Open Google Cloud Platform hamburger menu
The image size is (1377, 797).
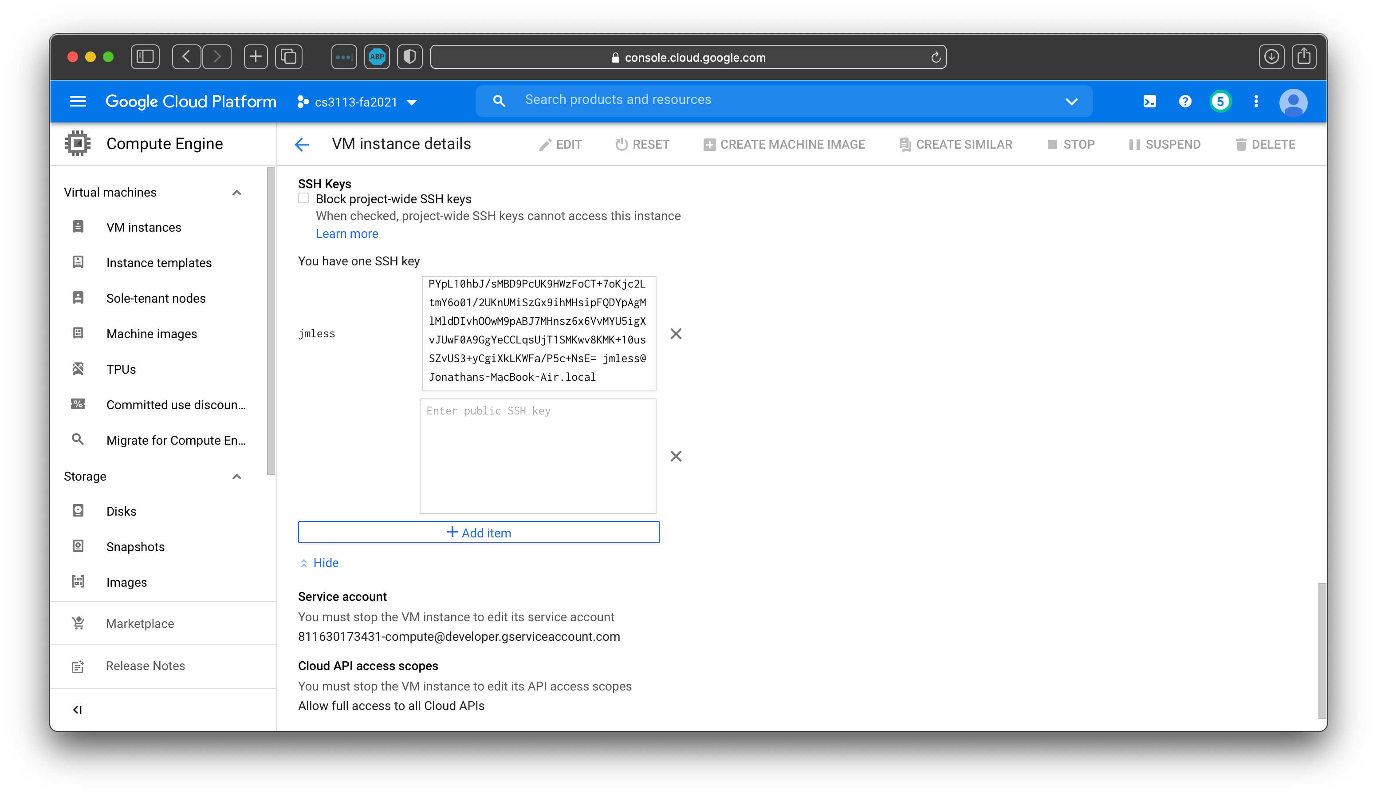(78, 102)
